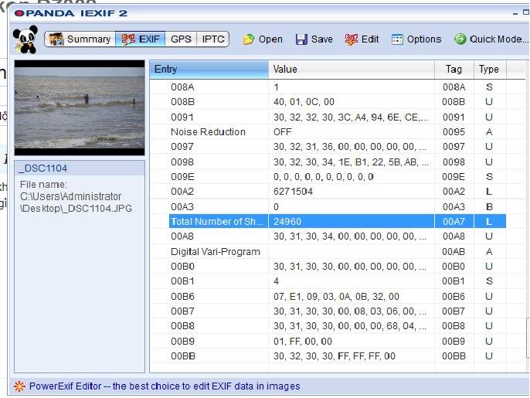This screenshot has height=398, width=530.
Task: Select the Summary tab
Action: (80, 39)
